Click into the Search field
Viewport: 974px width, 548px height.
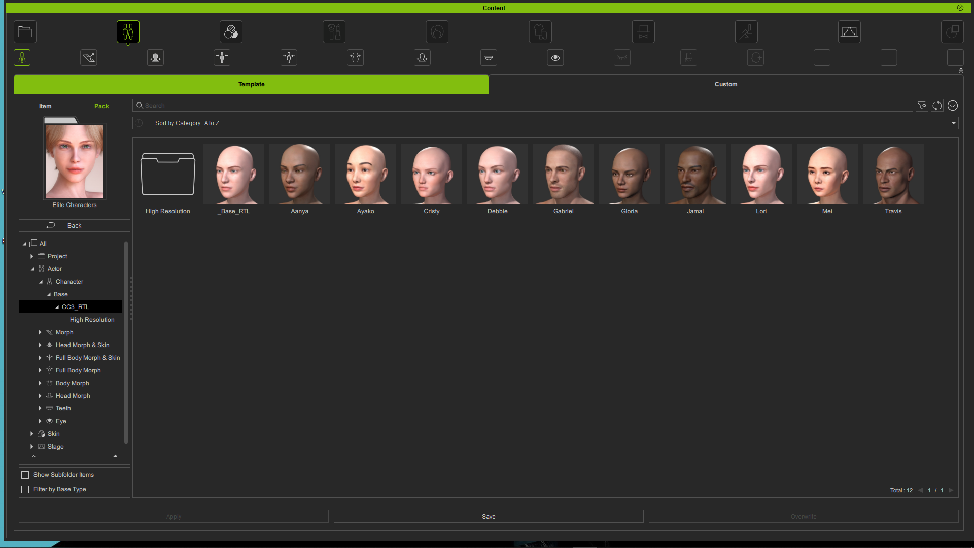click(x=523, y=106)
